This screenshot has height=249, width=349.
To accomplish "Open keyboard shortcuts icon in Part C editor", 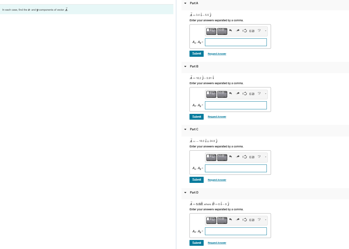I will click(x=253, y=157).
